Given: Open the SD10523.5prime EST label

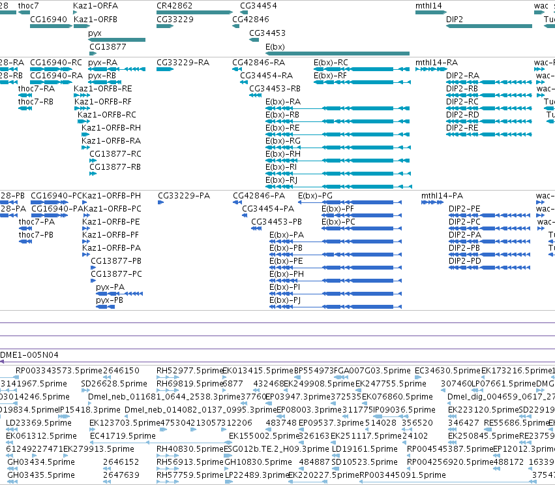Looking at the screenshot, I should tap(365, 462).
